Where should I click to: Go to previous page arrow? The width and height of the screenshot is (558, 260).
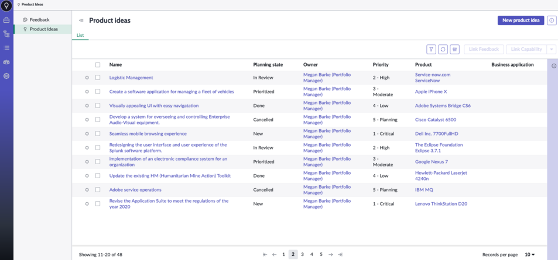275,254
